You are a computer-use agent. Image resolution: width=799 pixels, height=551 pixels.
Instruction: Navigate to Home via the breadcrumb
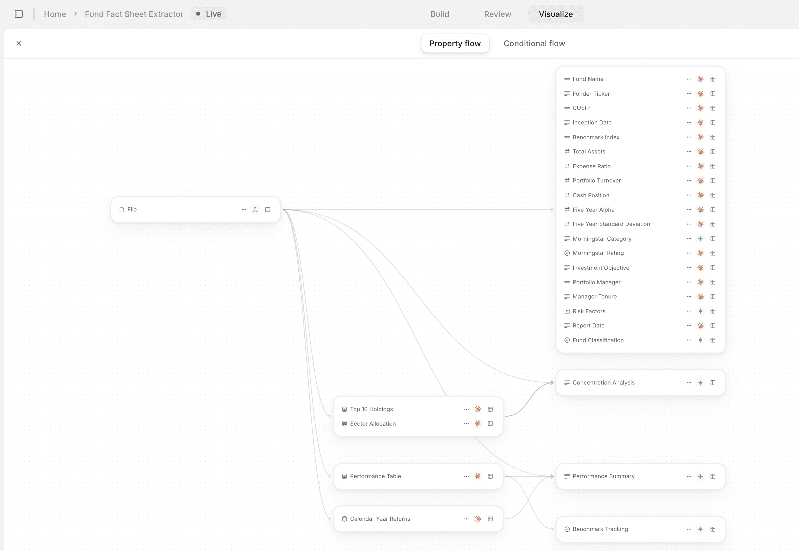click(55, 14)
